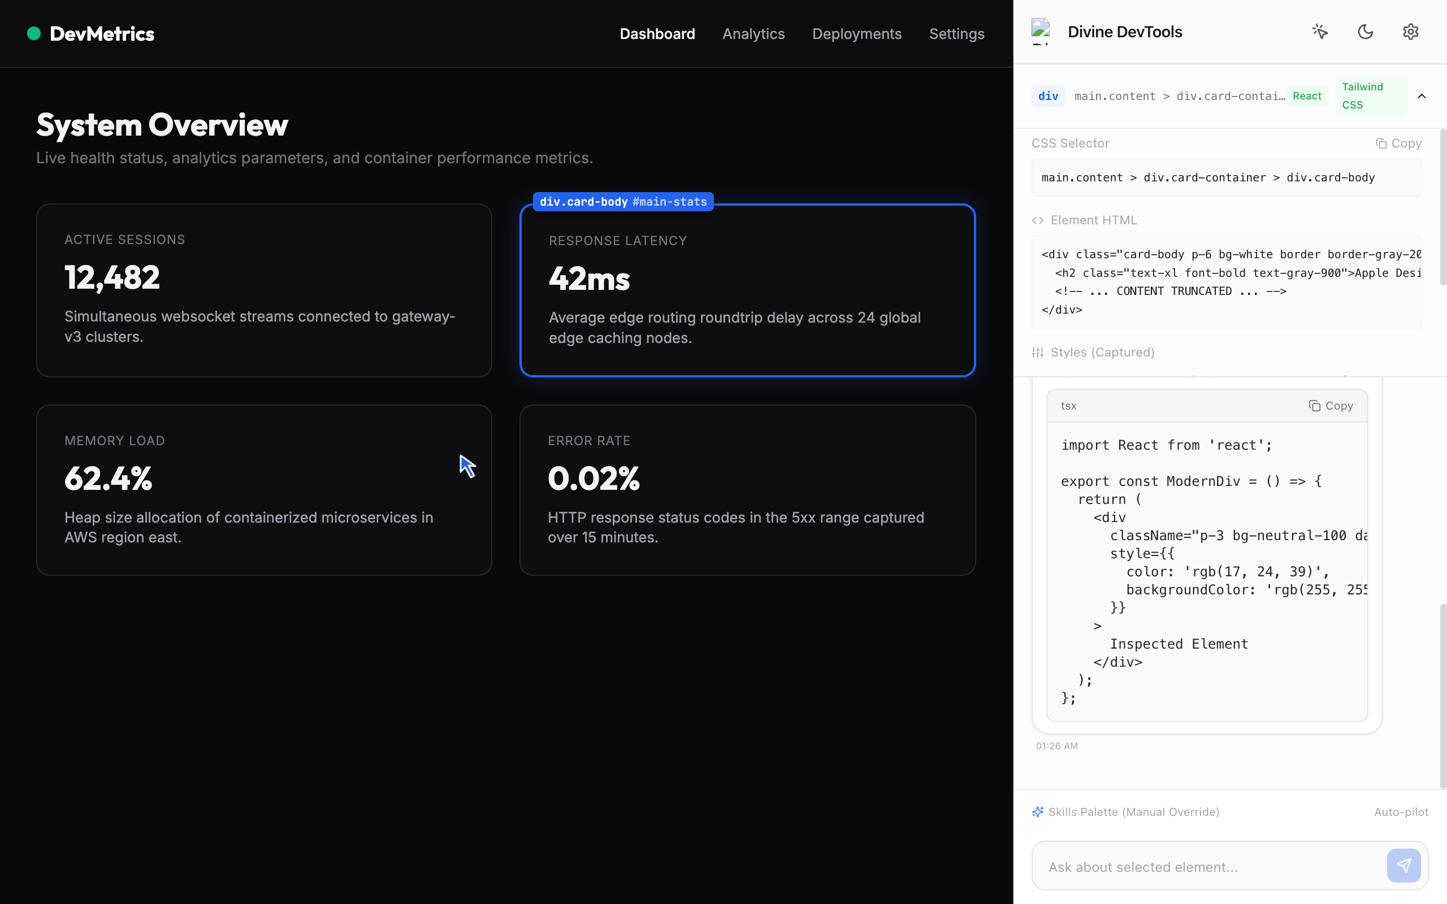Click the copy icon in tsx header
This screenshot has height=904, width=1447.
1314,406
